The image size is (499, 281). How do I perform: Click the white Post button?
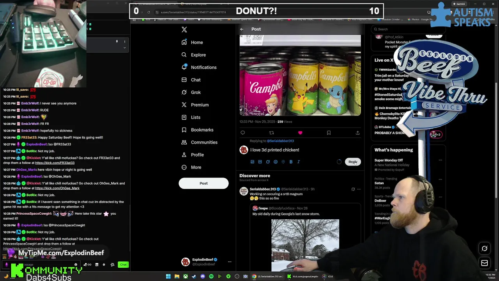pos(203,183)
